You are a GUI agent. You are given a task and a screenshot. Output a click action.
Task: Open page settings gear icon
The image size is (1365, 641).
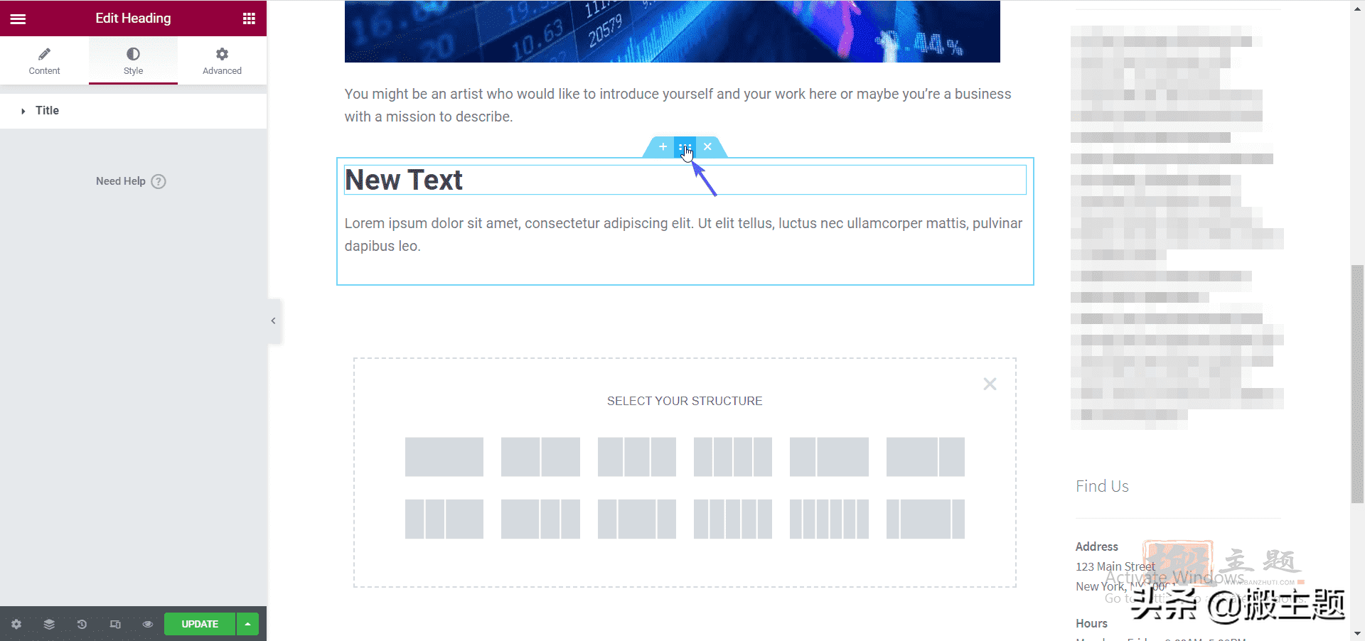coord(16,624)
